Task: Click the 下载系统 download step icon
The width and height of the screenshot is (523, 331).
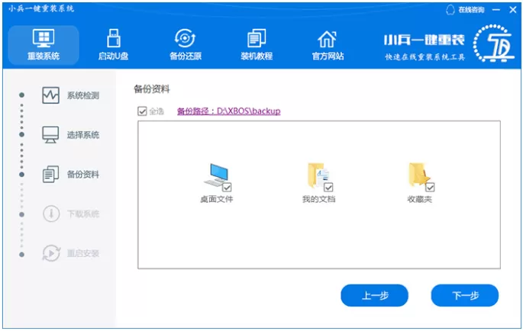Action: click(51, 214)
